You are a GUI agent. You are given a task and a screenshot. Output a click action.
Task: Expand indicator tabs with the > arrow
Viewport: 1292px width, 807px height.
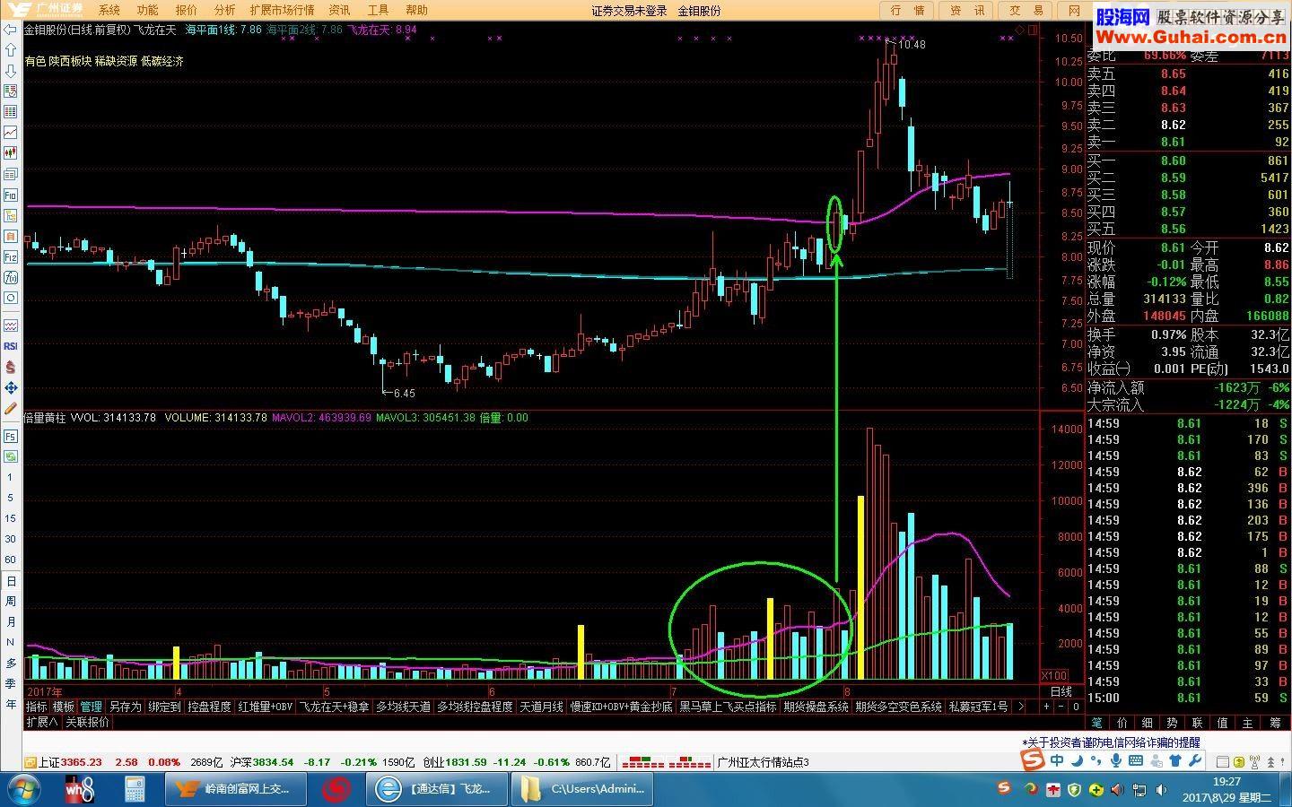[x=1020, y=707]
